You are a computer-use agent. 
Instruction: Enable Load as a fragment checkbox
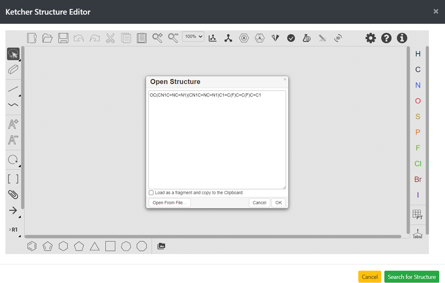pos(151,193)
